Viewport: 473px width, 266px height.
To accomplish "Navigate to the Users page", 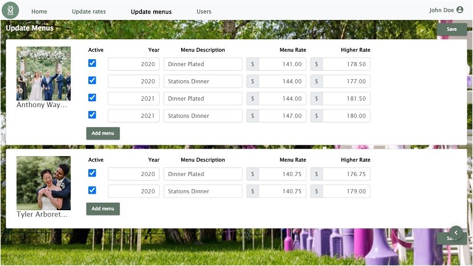I will (x=204, y=11).
